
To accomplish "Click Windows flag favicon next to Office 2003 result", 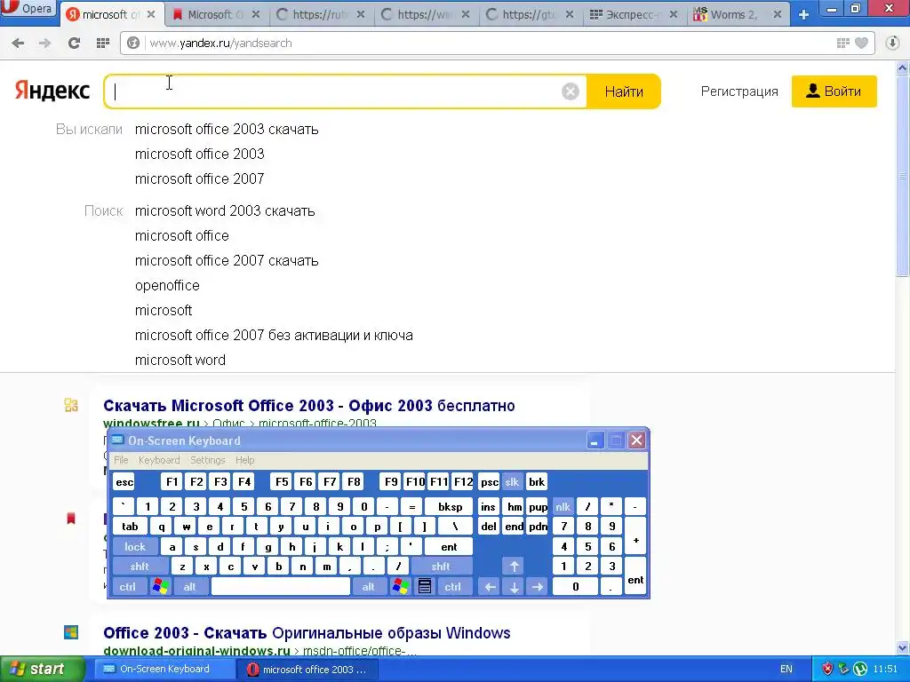I will (x=71, y=632).
